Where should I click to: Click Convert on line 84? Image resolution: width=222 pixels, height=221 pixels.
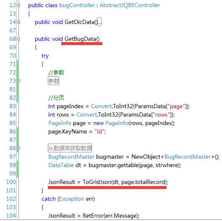tap(86, 114)
